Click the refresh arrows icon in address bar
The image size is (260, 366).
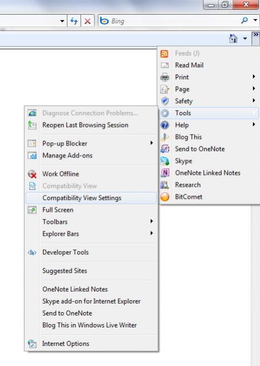point(74,21)
